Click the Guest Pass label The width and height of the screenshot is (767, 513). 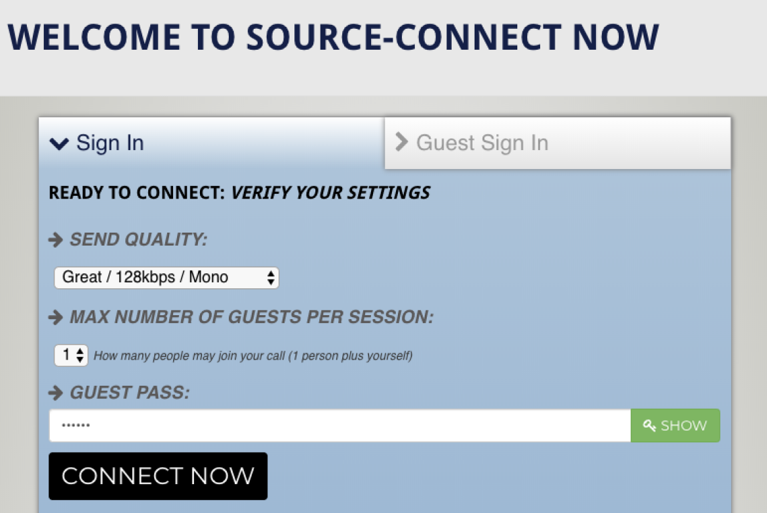130,392
